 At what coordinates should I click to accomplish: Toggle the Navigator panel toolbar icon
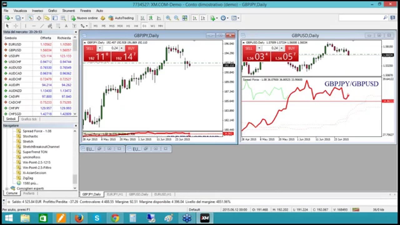[x=47, y=18]
